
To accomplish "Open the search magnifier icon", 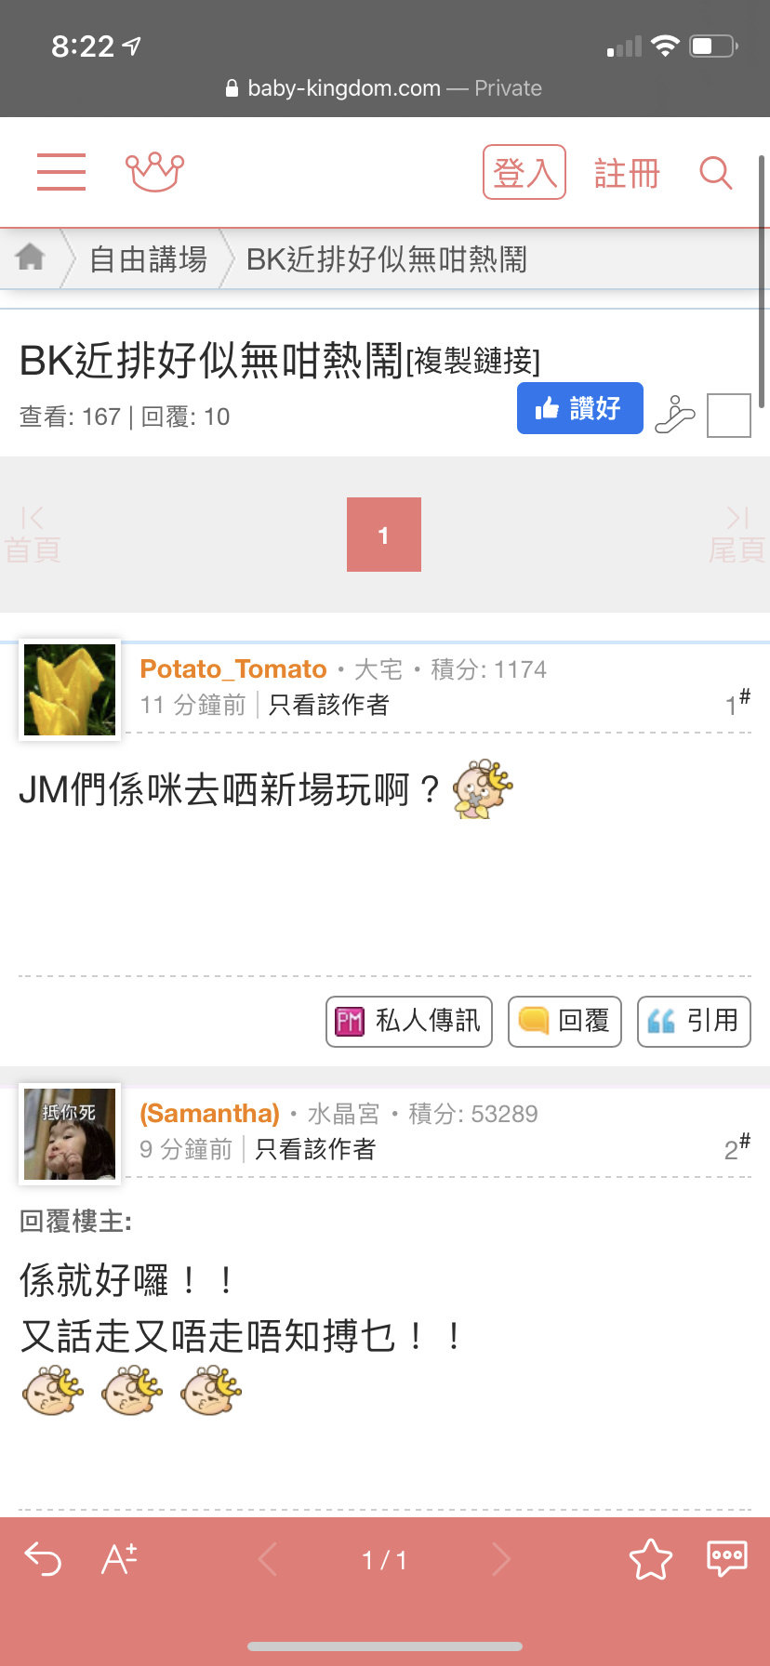I will (716, 173).
